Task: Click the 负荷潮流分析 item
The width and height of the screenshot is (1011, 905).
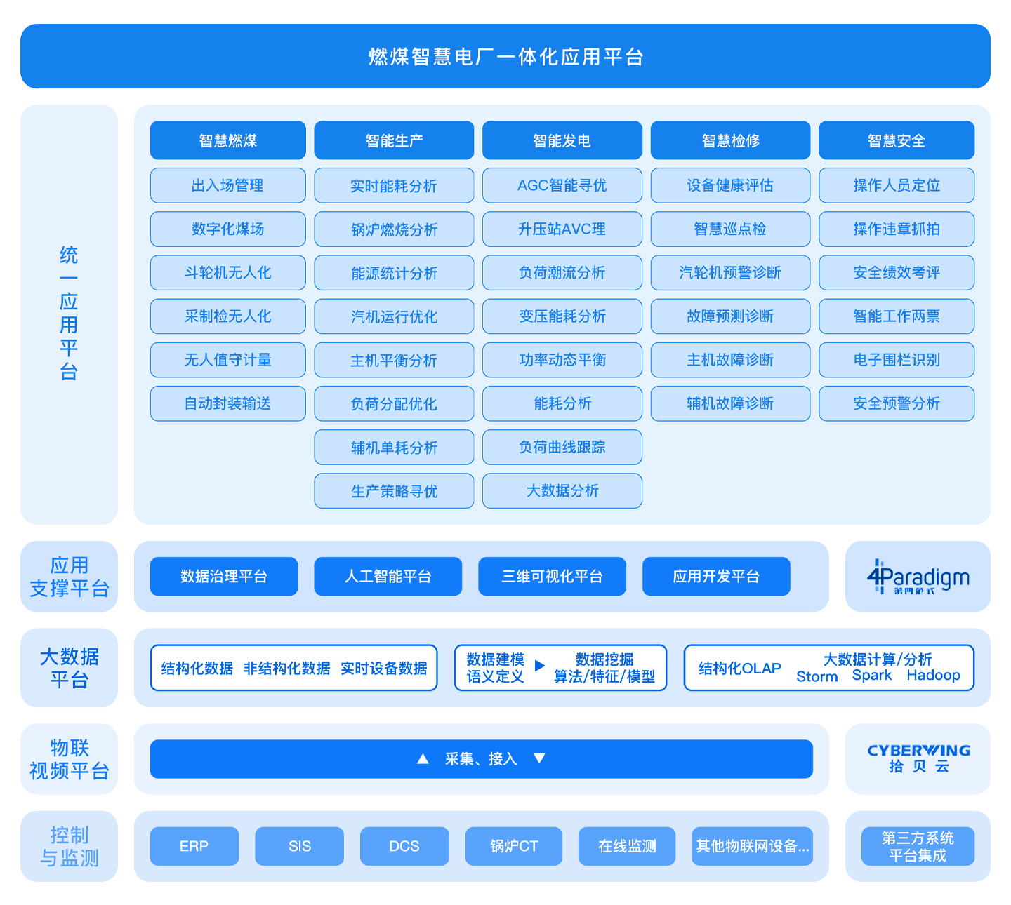Action: click(x=562, y=272)
